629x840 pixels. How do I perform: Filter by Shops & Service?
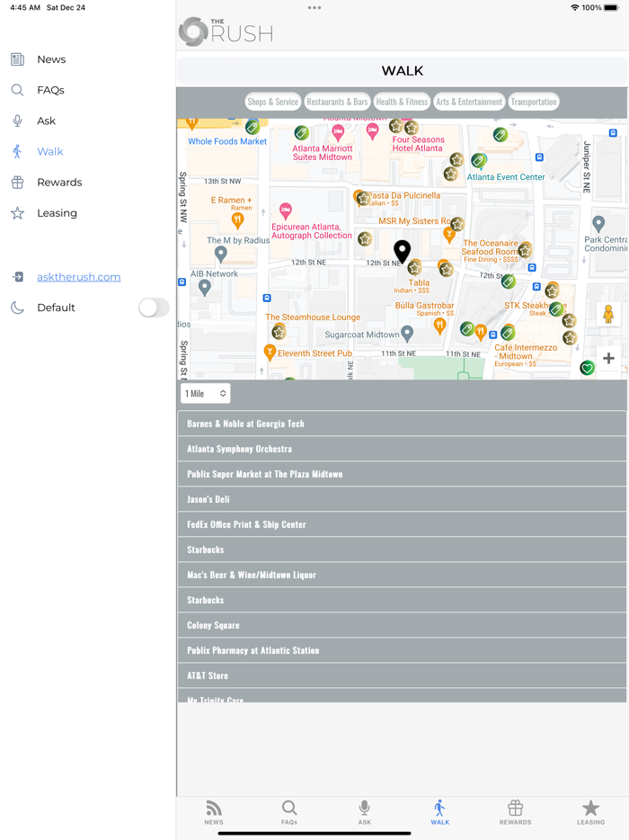(x=272, y=102)
